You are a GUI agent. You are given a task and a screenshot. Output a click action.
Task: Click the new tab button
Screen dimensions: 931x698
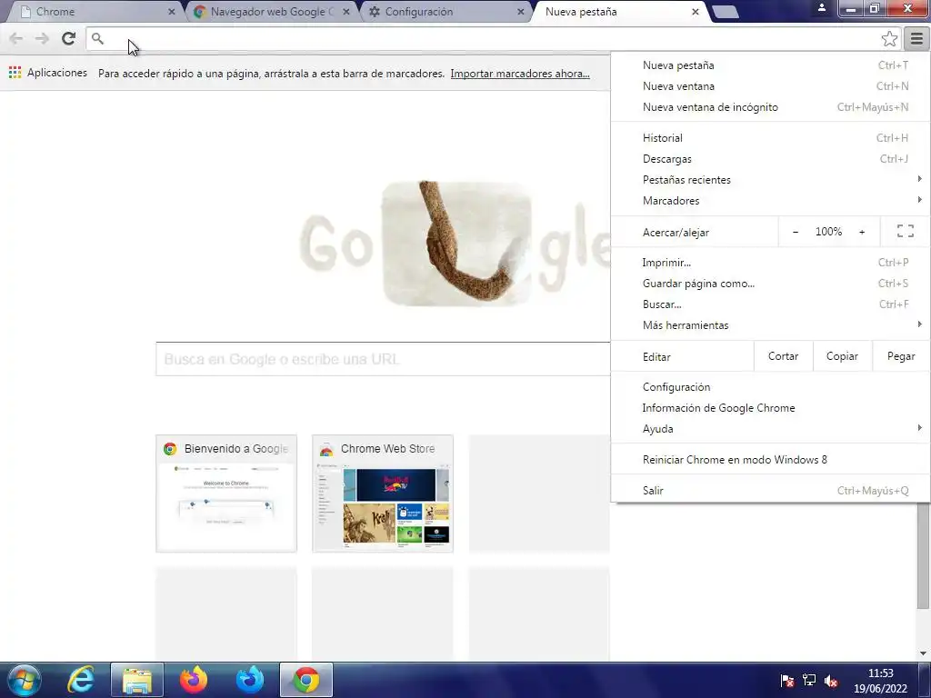tap(725, 12)
